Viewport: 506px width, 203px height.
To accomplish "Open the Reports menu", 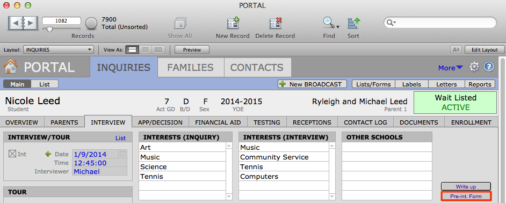I will [480, 84].
